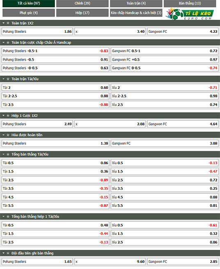Select Gangwon FC +0.5 handicap at 0.97
Viewport: 220px width, 269px height.
[x=165, y=60]
